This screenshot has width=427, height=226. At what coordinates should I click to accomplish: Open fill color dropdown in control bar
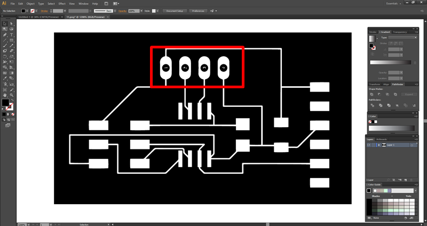(x=27, y=11)
